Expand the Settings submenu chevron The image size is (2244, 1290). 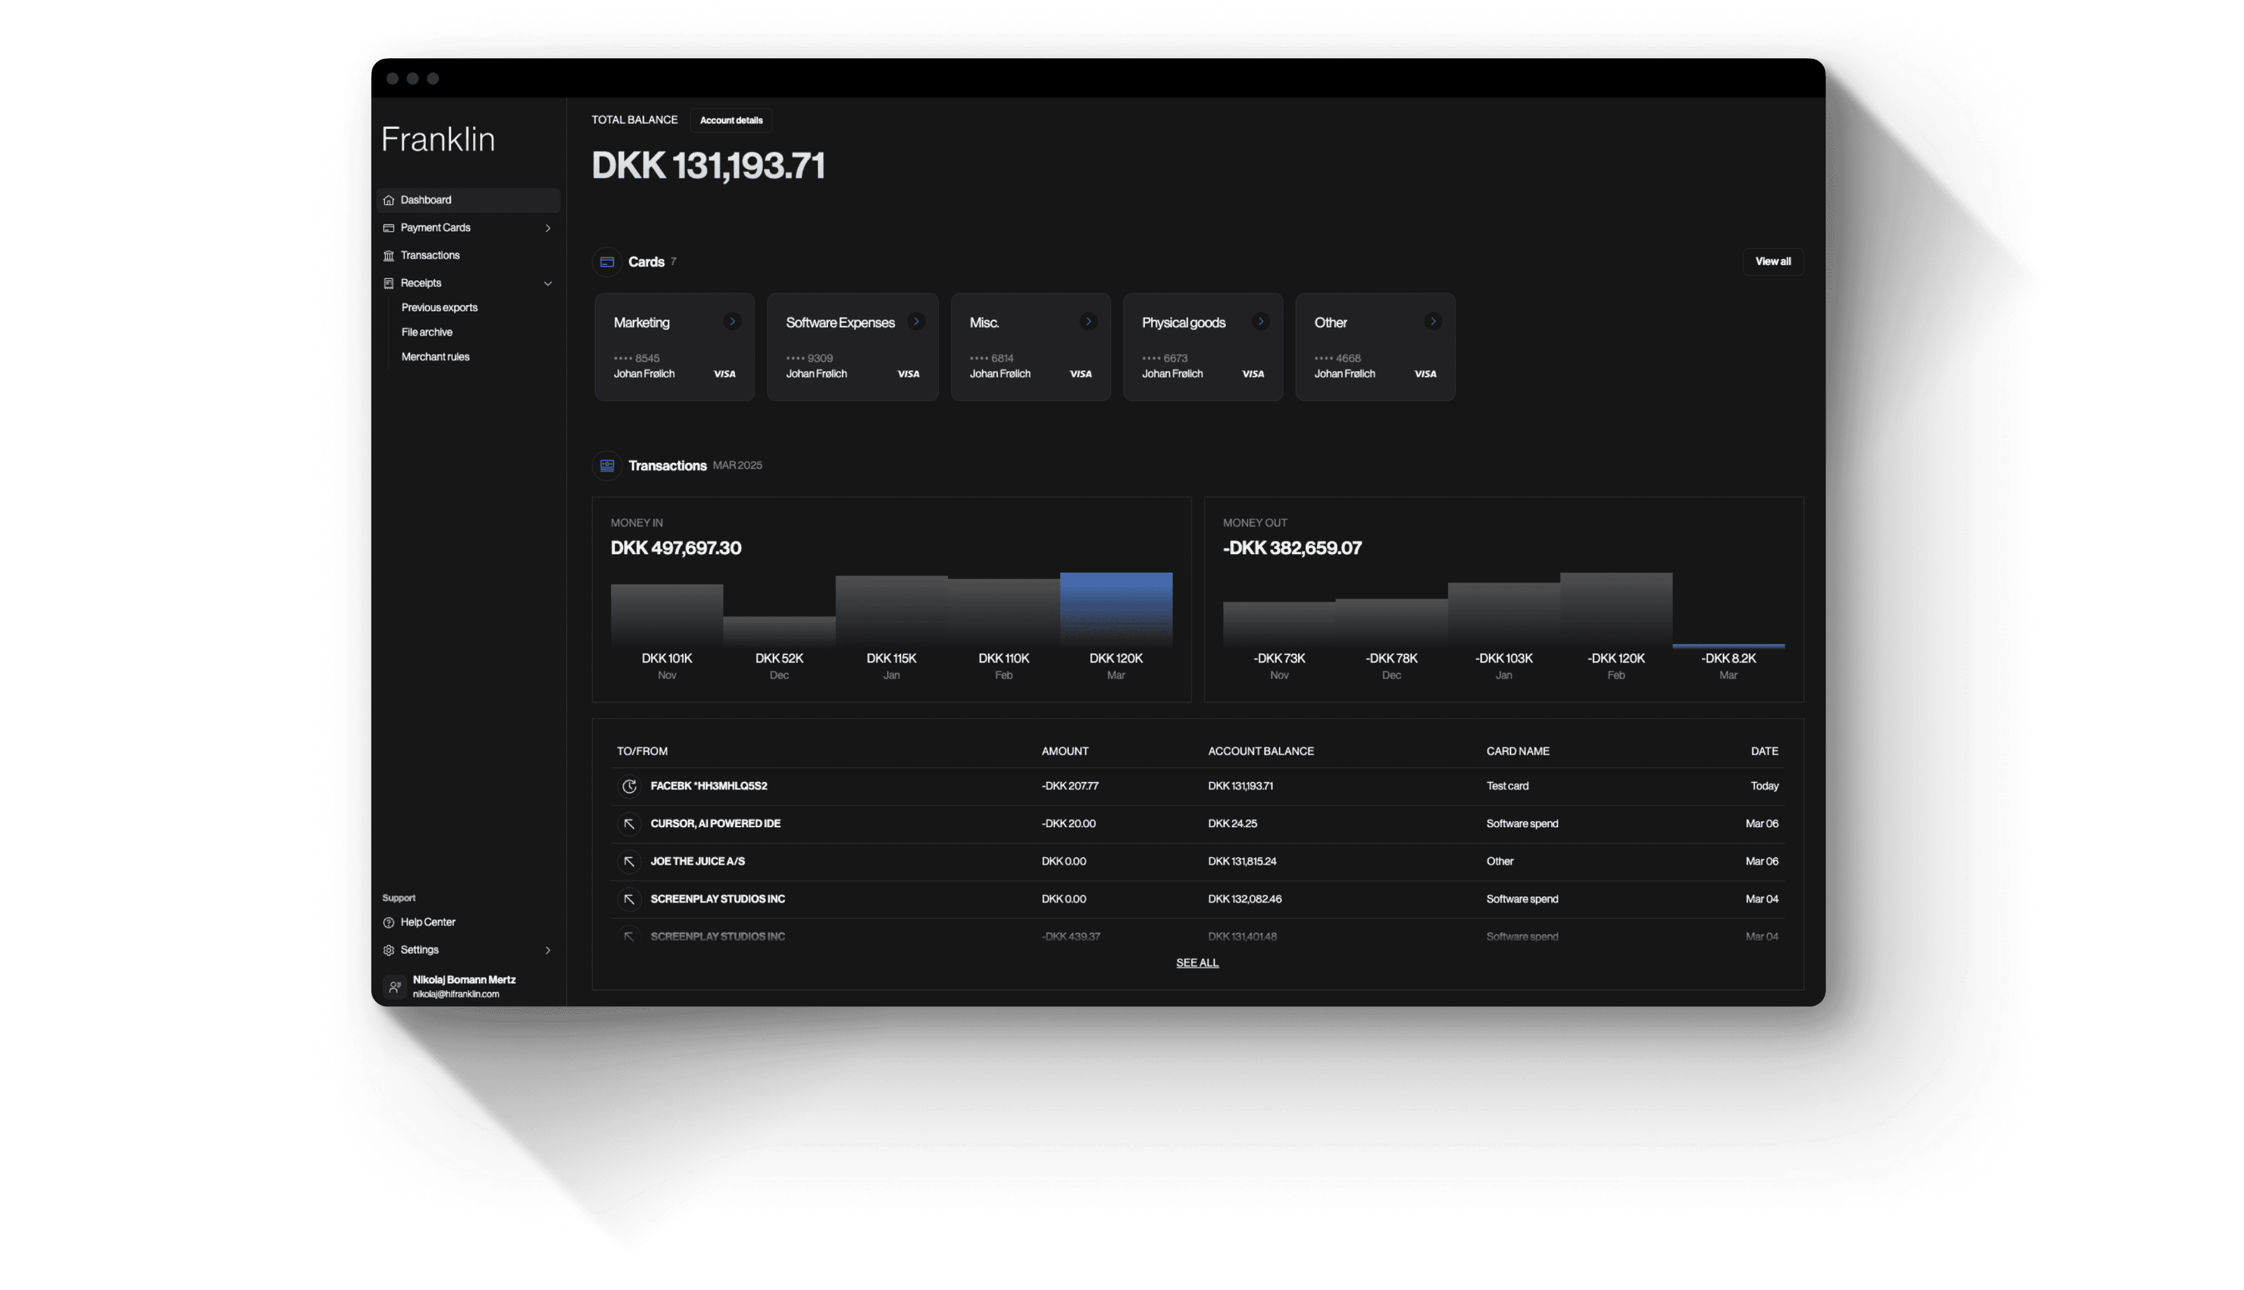[x=548, y=951]
